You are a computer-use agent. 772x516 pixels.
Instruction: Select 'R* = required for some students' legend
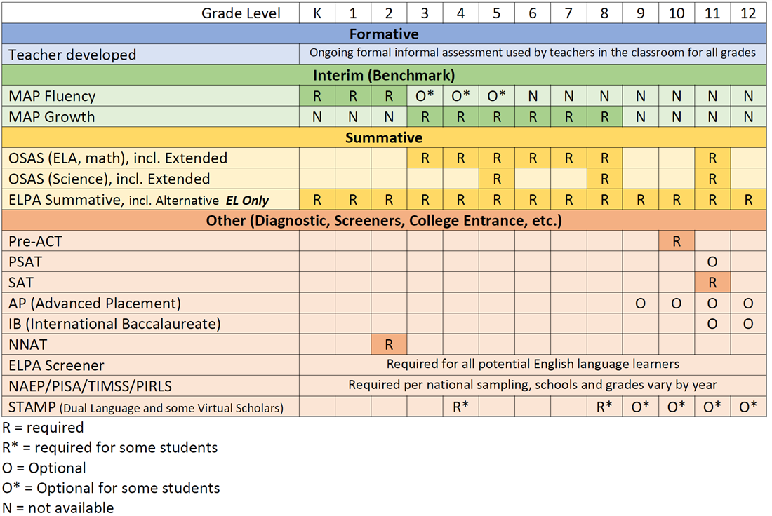tap(109, 447)
